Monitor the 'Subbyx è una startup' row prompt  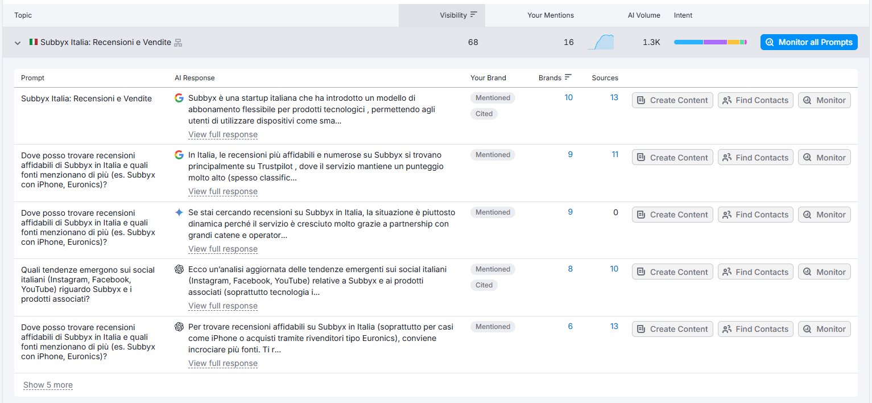pos(824,100)
